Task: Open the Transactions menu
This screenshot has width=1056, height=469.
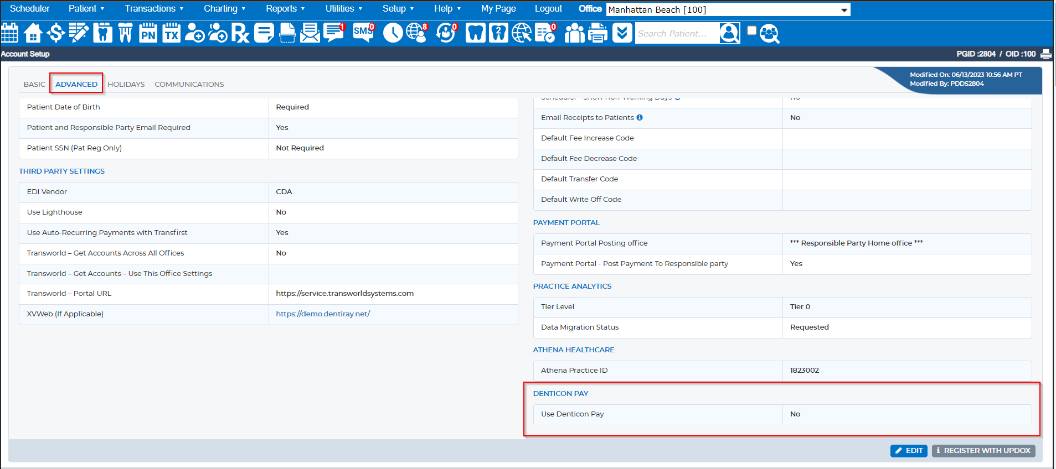Action: click(154, 9)
